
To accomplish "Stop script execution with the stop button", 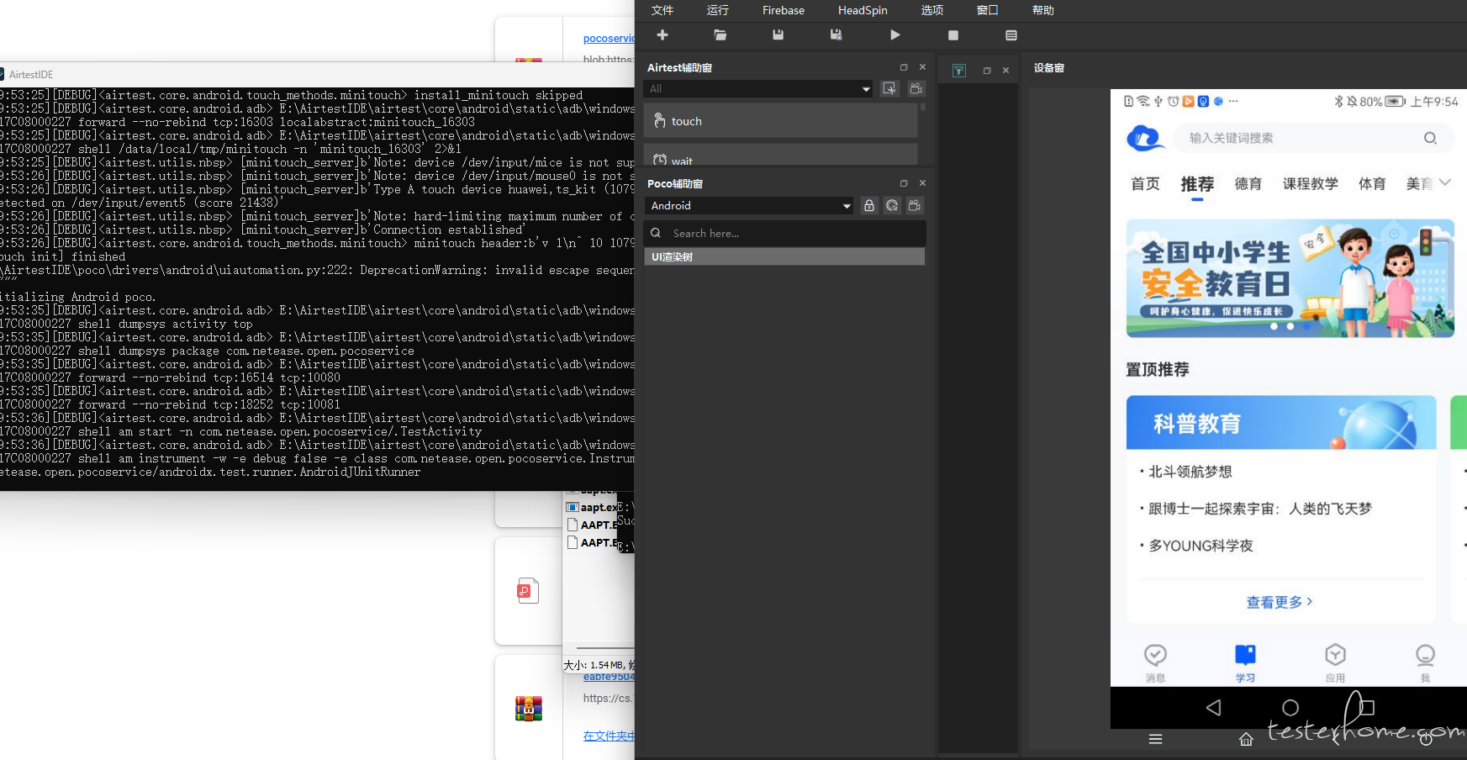I will [953, 35].
